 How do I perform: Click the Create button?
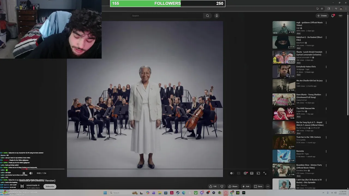pyautogui.click(x=322, y=16)
